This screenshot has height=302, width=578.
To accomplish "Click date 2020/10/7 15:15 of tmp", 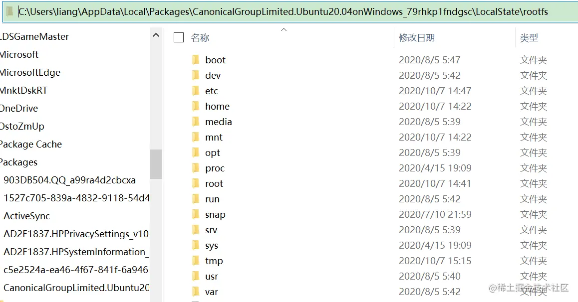I will [x=435, y=261].
